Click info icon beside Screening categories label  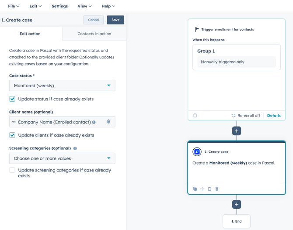[x=75, y=148]
